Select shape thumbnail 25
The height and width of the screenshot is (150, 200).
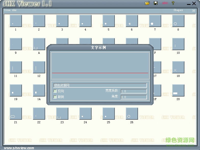pos(109,114)
